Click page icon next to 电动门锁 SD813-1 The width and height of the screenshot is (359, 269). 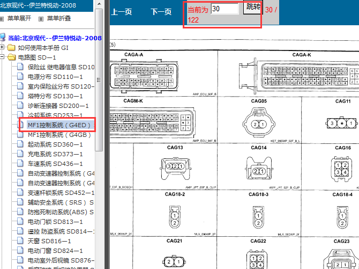(20, 221)
